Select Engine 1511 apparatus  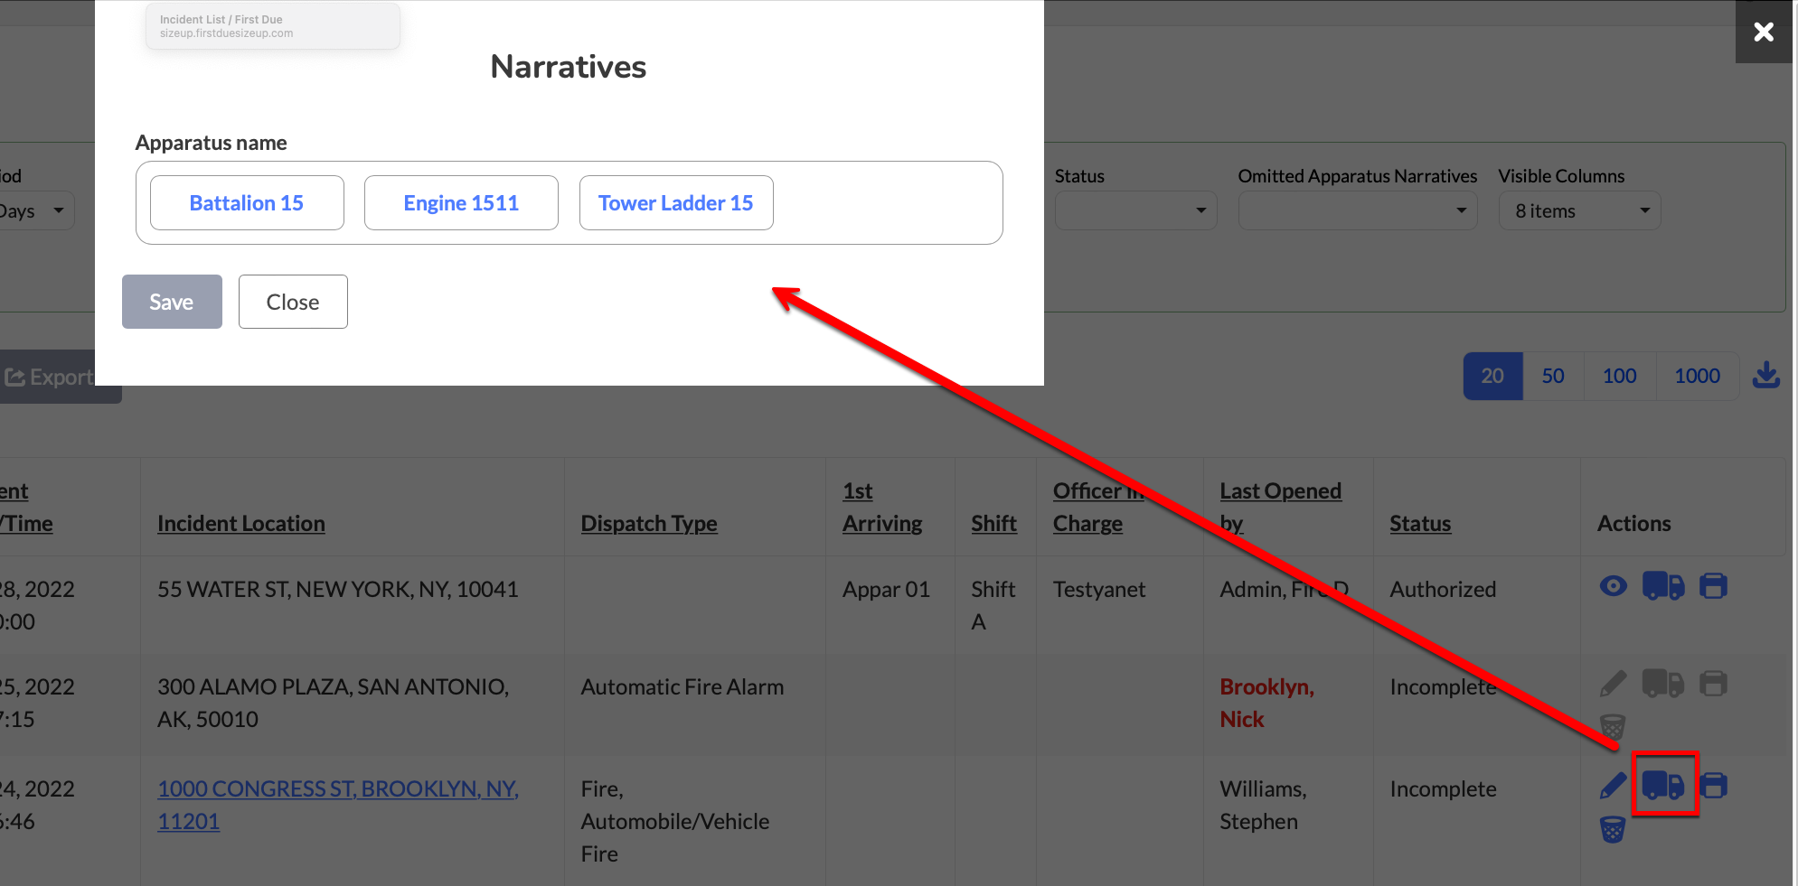click(461, 203)
